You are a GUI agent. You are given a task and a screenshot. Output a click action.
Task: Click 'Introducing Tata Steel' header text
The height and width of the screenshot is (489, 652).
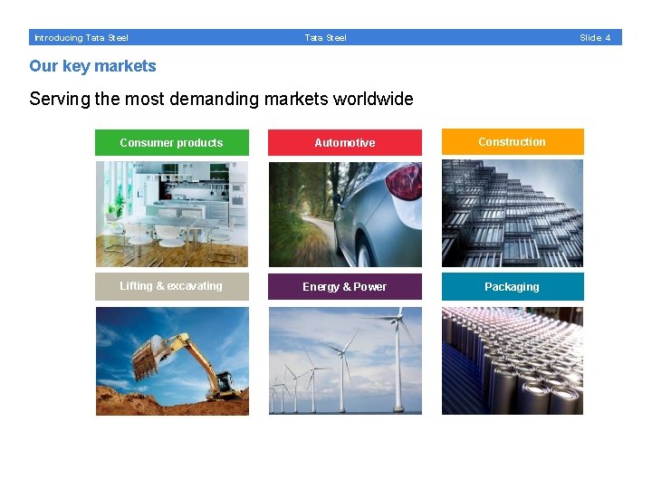[x=81, y=38]
